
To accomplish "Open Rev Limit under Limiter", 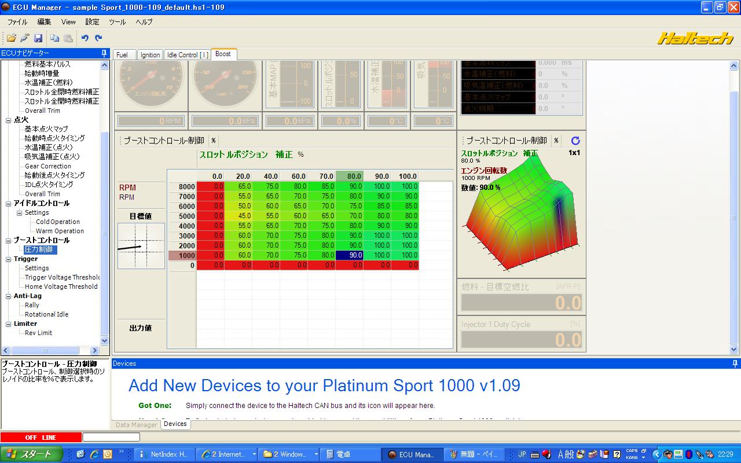I will pos(39,333).
